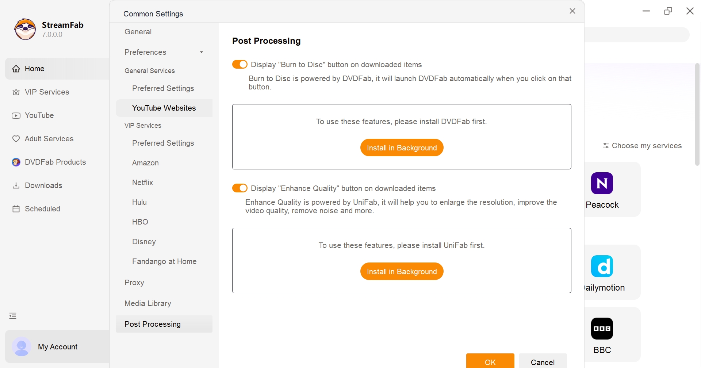The image size is (701, 368).
Task: Open the Dailymotion service icon
Action: (x=602, y=266)
